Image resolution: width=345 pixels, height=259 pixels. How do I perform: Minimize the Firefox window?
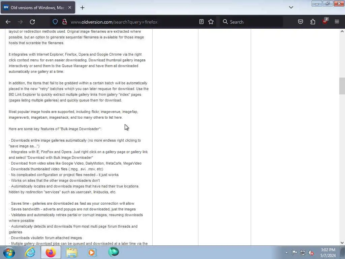[317, 4]
